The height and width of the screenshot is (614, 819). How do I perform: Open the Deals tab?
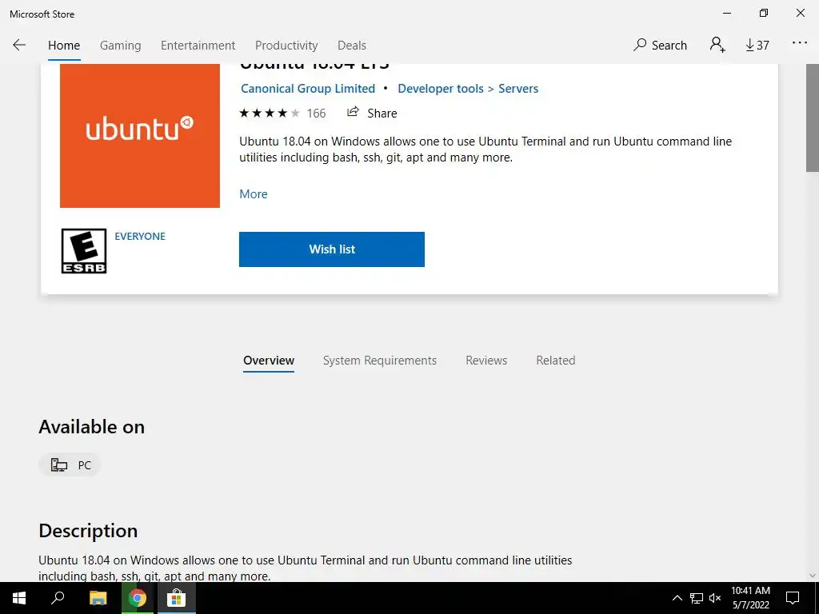pyautogui.click(x=352, y=46)
